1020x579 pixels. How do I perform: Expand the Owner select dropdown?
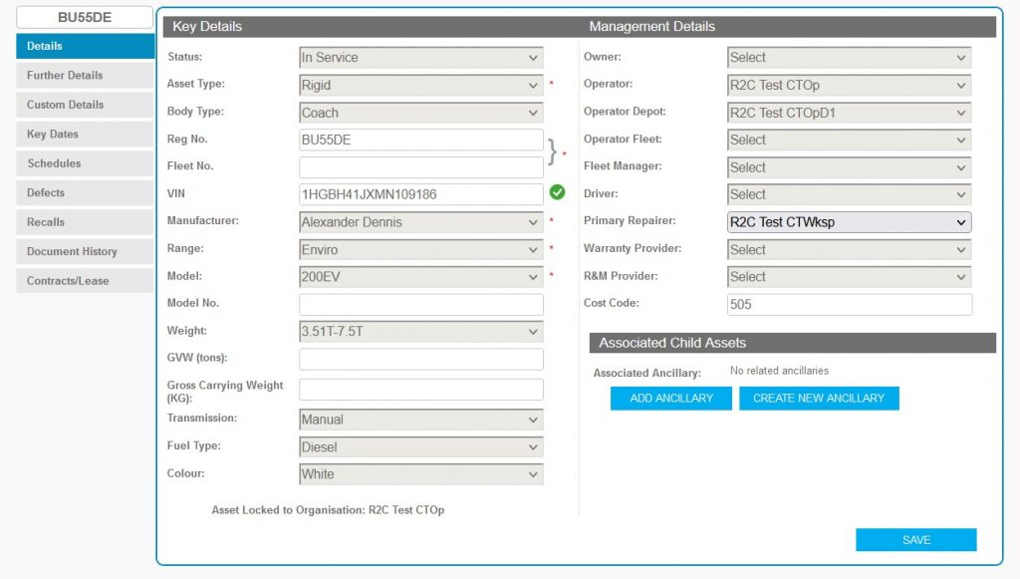click(x=849, y=58)
